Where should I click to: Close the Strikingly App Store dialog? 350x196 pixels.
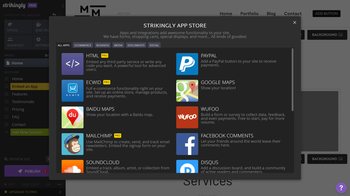pyautogui.click(x=294, y=23)
